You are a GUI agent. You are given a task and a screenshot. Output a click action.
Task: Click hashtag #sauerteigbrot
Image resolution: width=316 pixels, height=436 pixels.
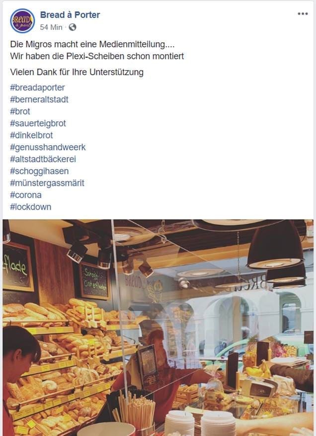click(38, 123)
